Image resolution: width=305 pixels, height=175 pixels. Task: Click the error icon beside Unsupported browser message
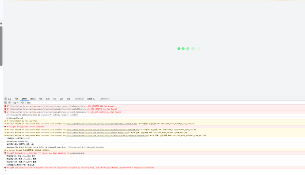5,127
